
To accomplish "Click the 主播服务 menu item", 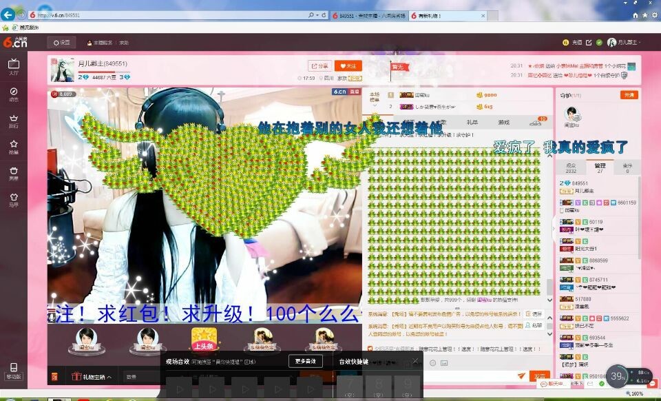I will tap(99, 43).
